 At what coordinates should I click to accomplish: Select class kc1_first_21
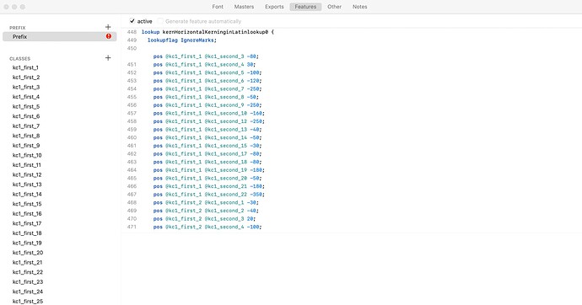pos(28,262)
